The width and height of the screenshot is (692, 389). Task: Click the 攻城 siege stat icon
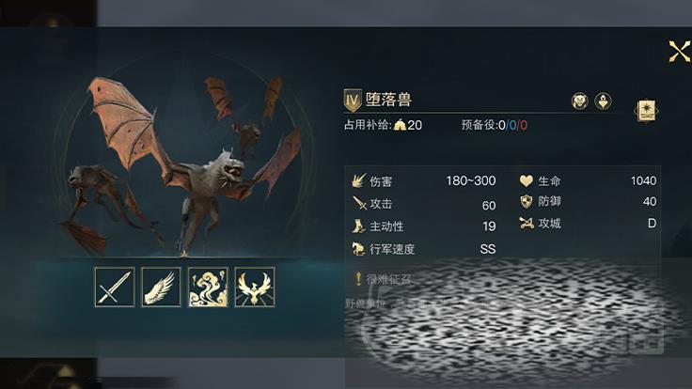pos(527,224)
